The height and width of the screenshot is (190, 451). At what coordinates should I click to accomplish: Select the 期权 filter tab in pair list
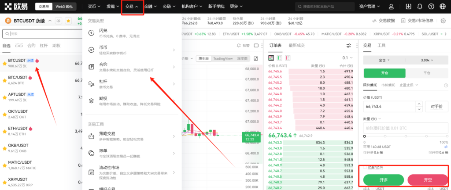pos(56,46)
